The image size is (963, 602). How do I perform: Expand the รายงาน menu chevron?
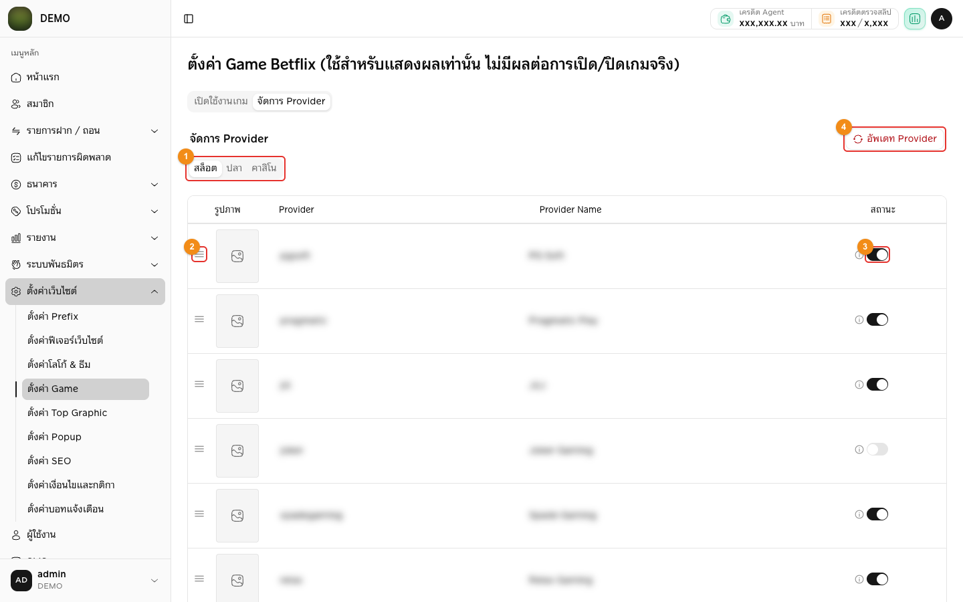[x=154, y=238]
